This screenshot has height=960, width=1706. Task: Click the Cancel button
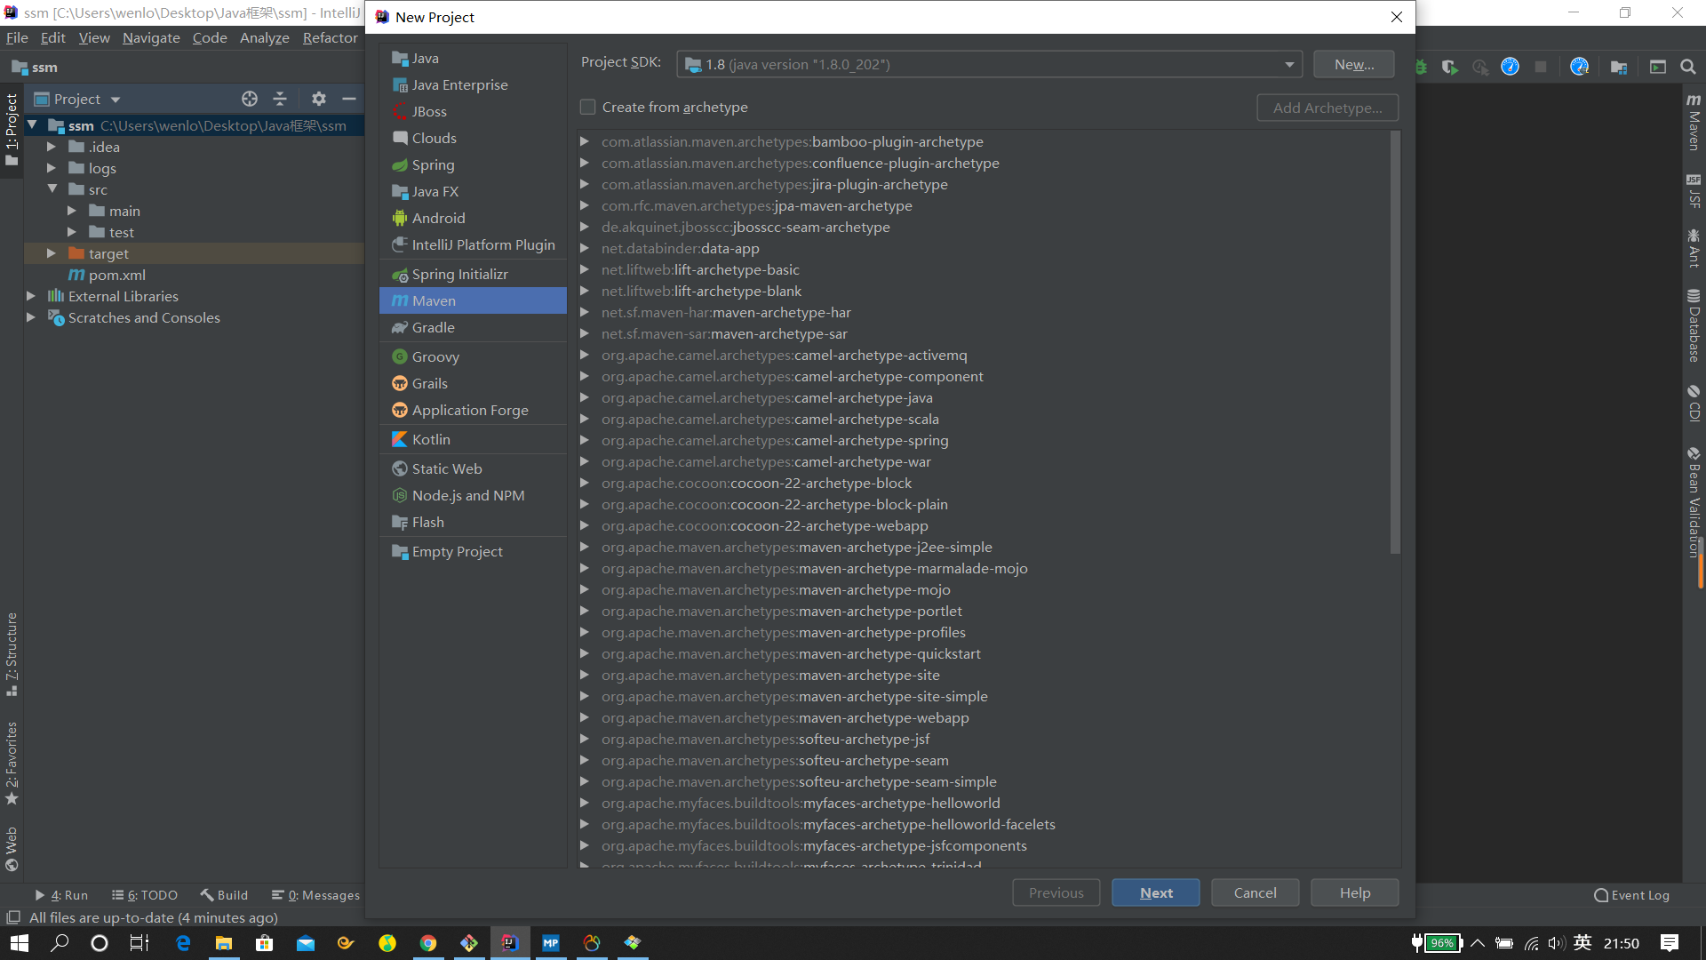pos(1255,892)
